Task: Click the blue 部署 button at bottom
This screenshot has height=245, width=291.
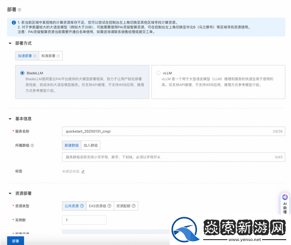Action: click(x=16, y=241)
